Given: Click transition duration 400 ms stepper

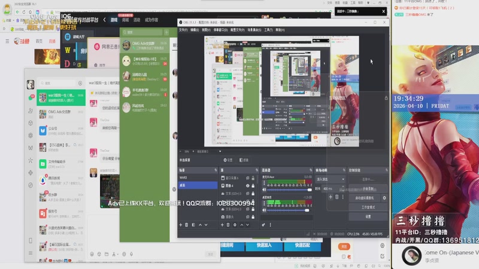Looking at the screenshot, I should point(342,188).
